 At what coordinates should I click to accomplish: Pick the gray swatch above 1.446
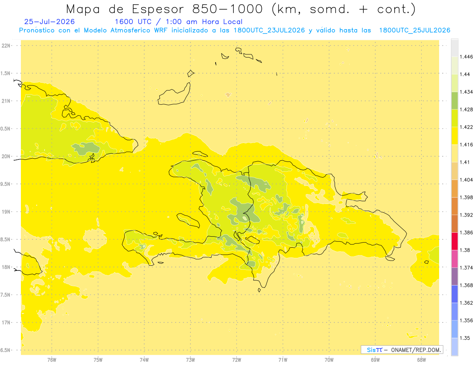[454, 48]
